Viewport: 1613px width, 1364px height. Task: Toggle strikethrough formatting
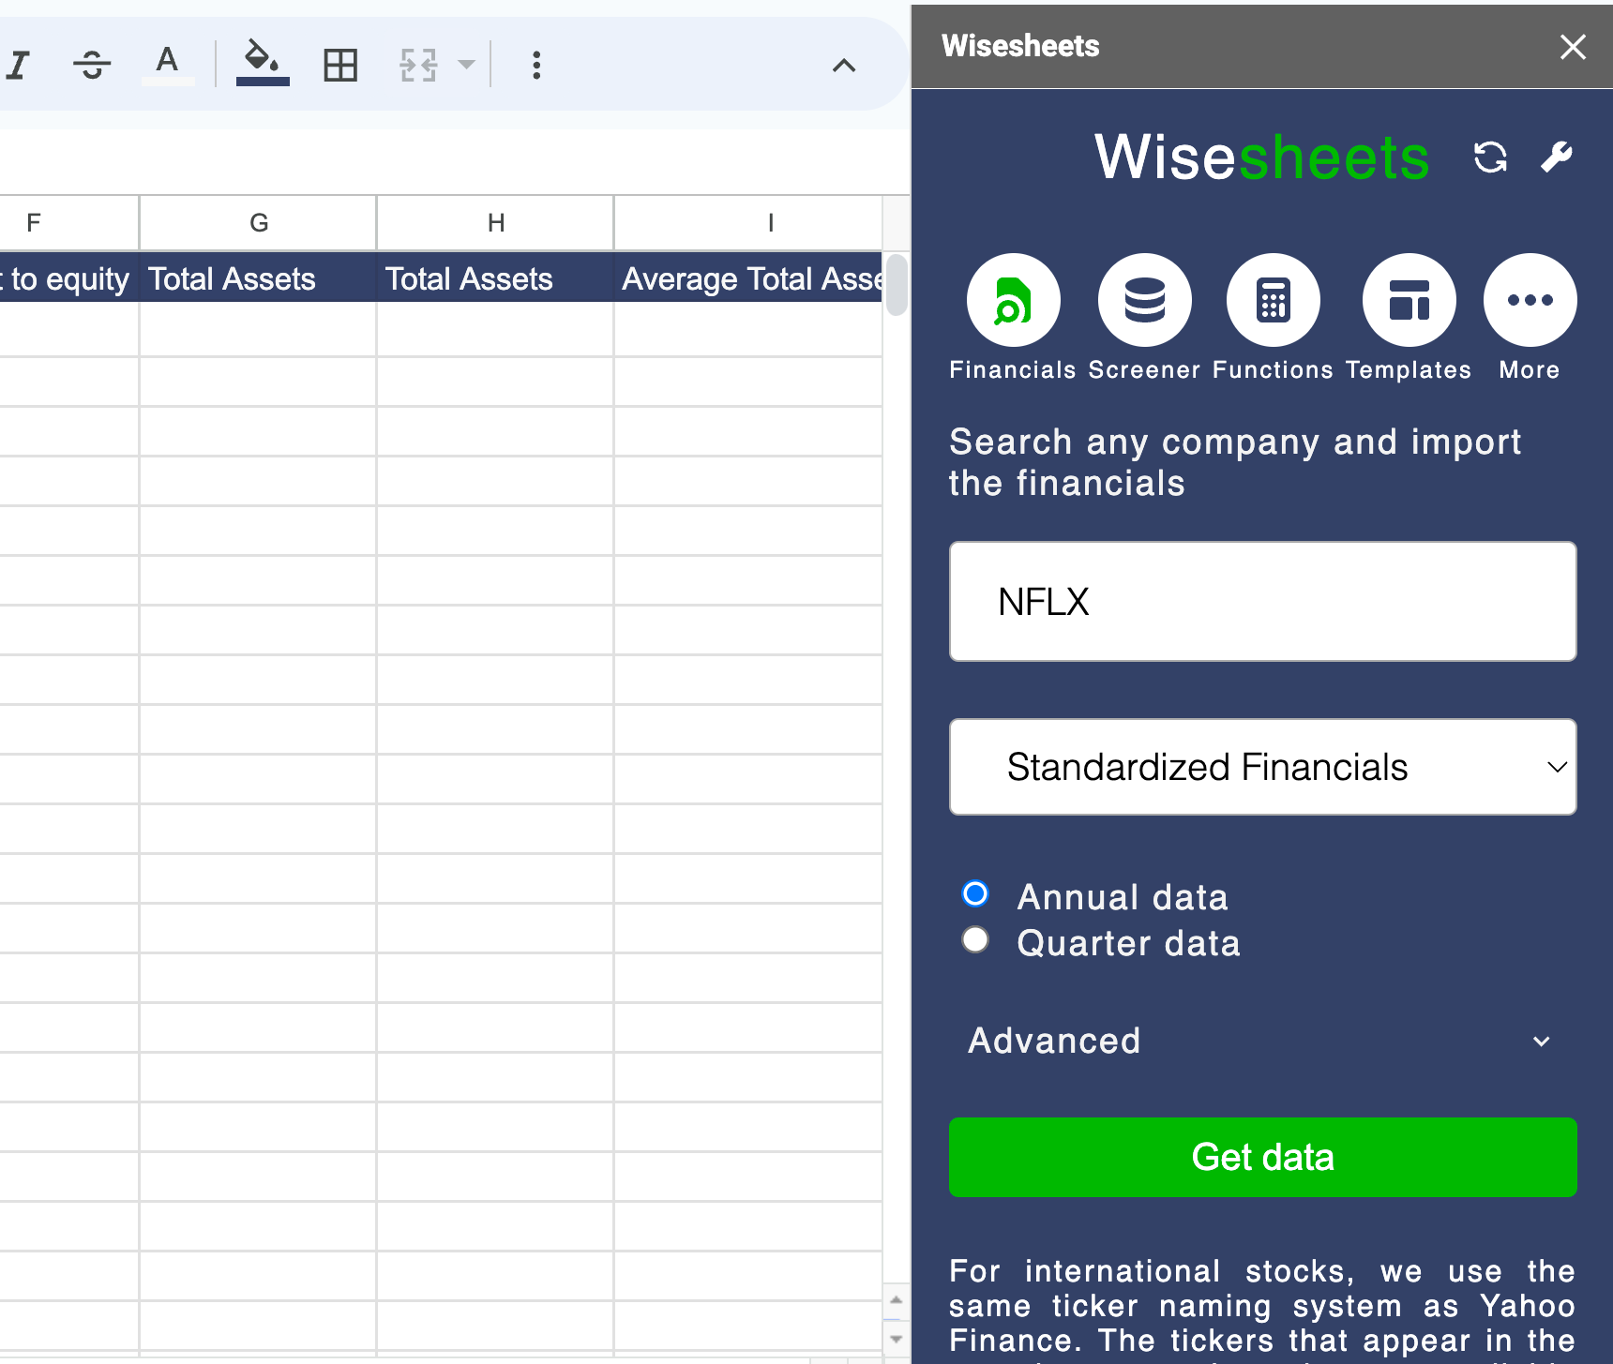(92, 66)
